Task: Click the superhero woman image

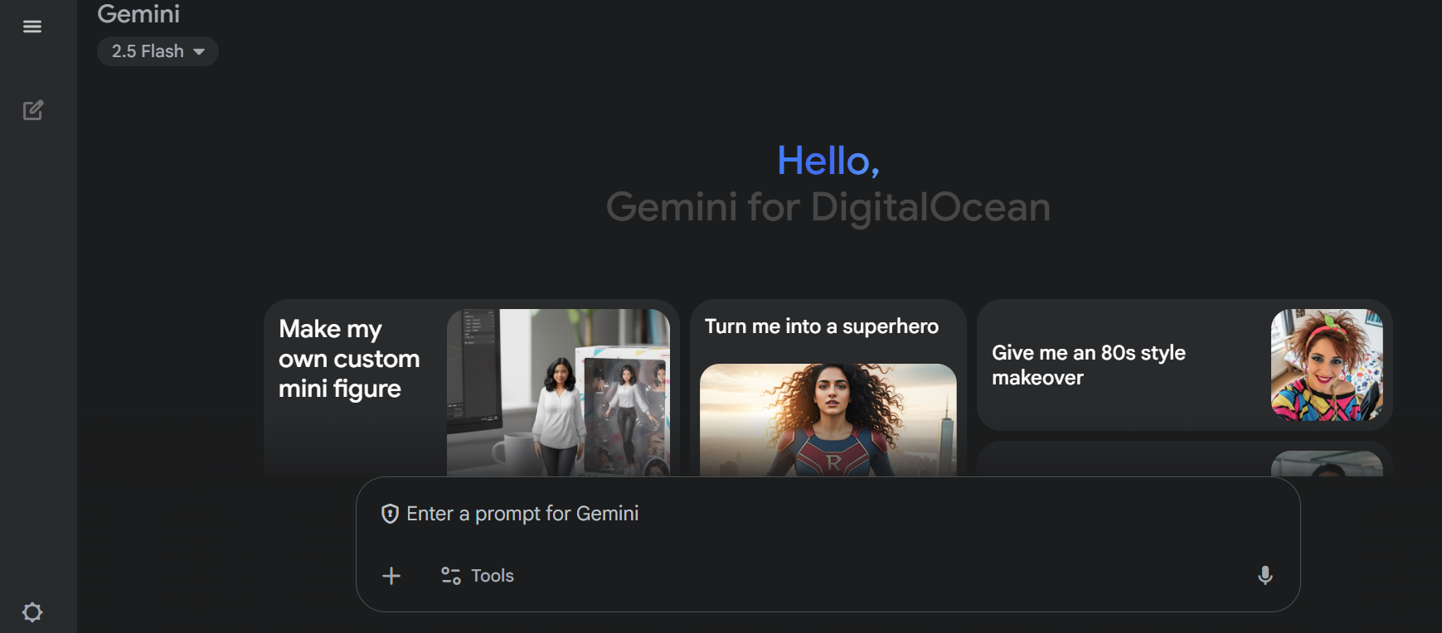Action: pyautogui.click(x=828, y=420)
